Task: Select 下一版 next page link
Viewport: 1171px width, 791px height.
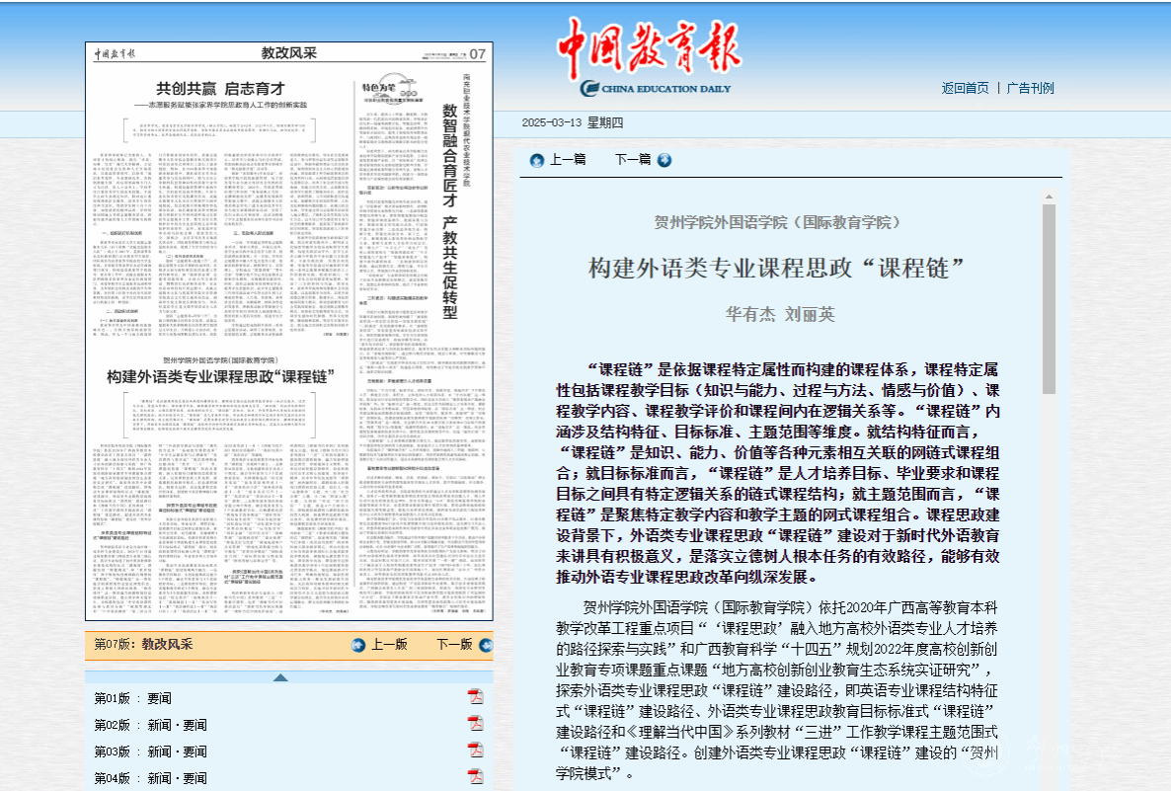Action: point(454,645)
